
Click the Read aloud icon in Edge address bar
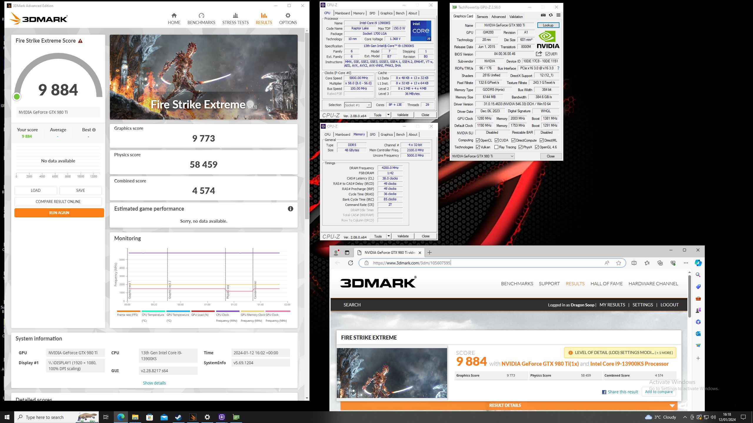click(607, 263)
